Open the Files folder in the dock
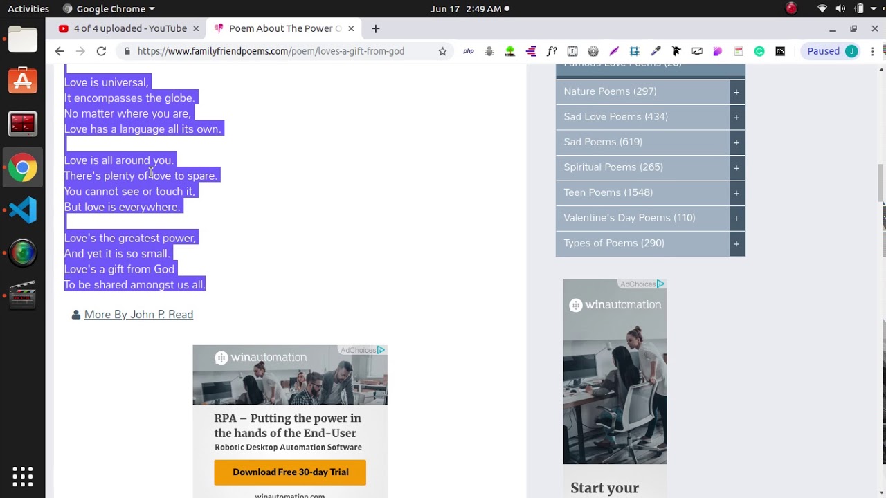 pyautogui.click(x=23, y=39)
